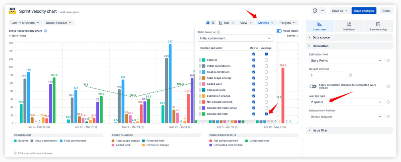401x162 pixels.
Task: Open the Average type dropdown
Action: pyautogui.click(x=346, y=102)
